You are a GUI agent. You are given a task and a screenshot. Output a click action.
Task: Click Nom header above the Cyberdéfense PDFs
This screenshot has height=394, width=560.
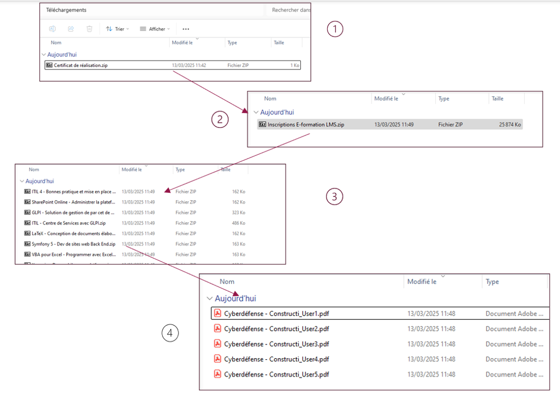coord(227,281)
